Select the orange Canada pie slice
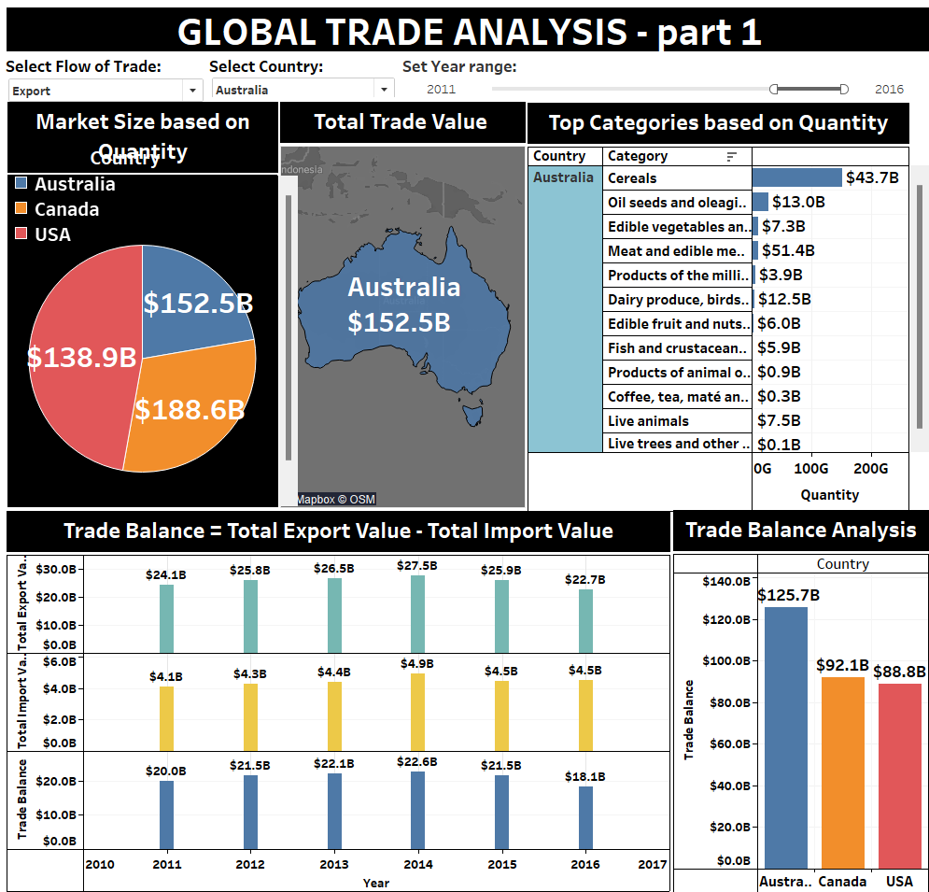The height and width of the screenshot is (892, 929). click(191, 411)
